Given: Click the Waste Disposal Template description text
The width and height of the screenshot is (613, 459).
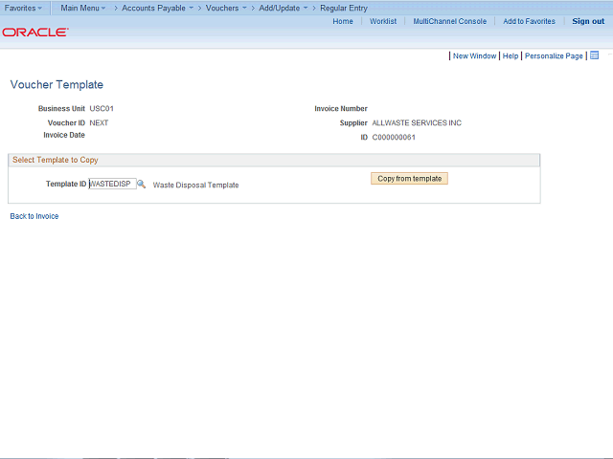Looking at the screenshot, I should 195,185.
